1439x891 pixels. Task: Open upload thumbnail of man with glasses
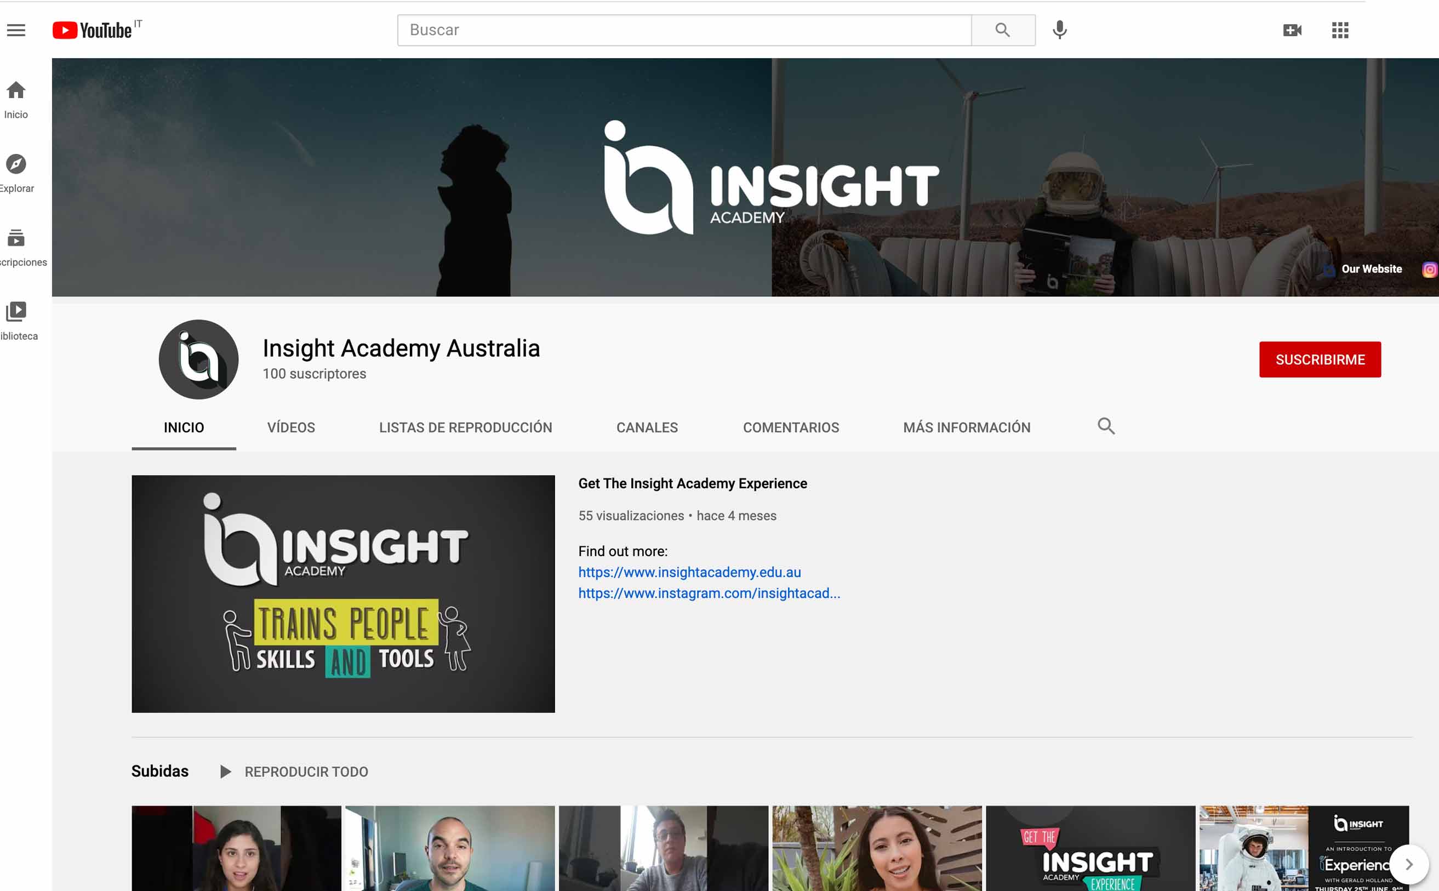pos(664,849)
